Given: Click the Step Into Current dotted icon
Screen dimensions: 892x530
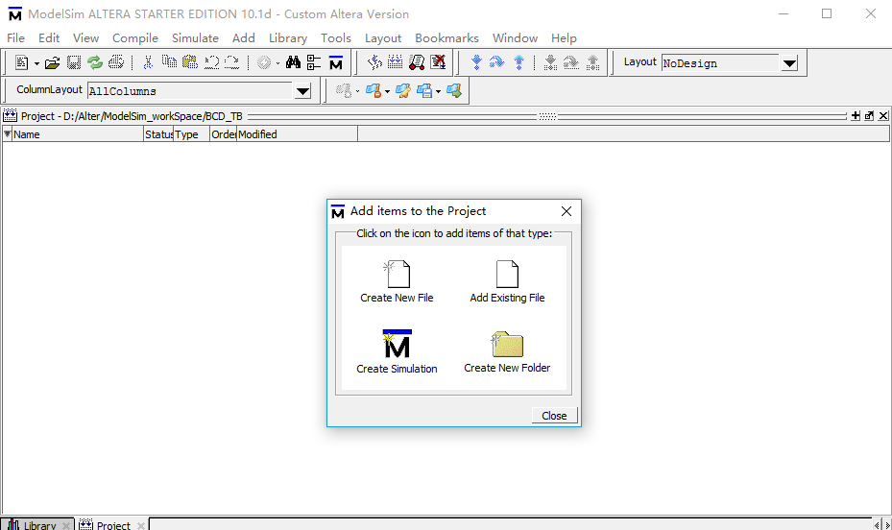Looking at the screenshot, I should pos(550,62).
